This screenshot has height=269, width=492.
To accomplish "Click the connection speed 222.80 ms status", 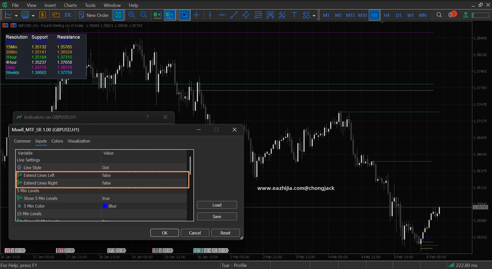I will pyautogui.click(x=463, y=265).
